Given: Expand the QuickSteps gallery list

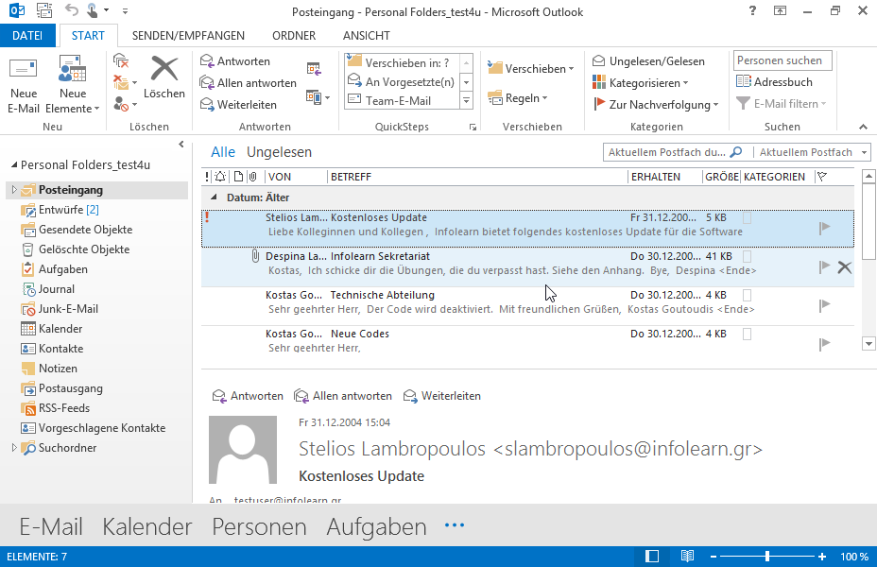Looking at the screenshot, I should click(467, 101).
